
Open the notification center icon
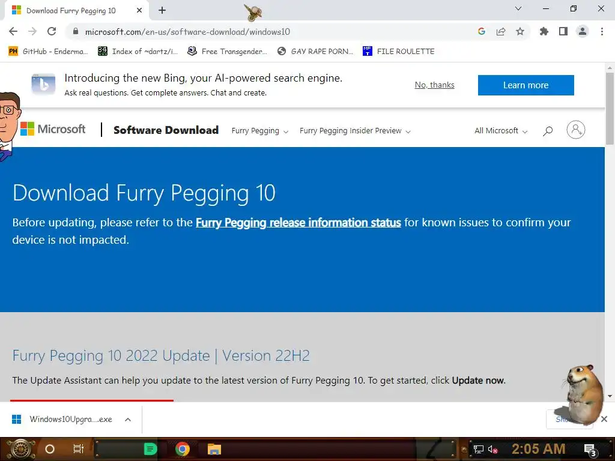tap(590, 450)
